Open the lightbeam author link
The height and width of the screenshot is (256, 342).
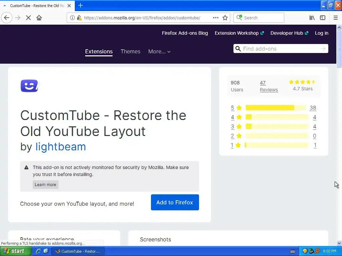point(61,147)
